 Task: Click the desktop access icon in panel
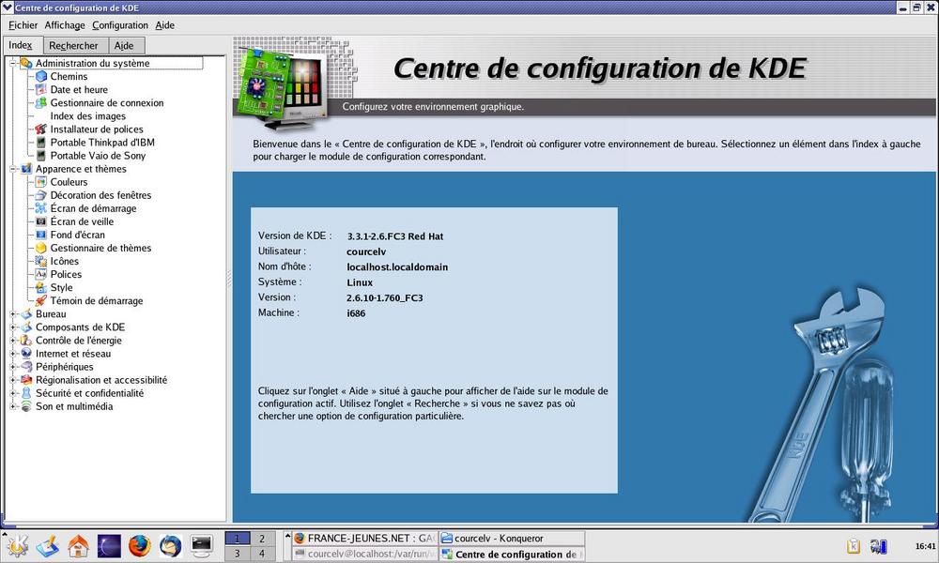click(x=48, y=546)
